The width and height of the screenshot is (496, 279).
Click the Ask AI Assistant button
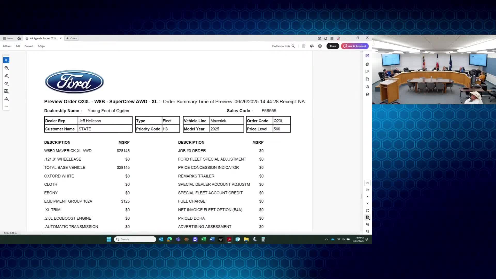355,46
